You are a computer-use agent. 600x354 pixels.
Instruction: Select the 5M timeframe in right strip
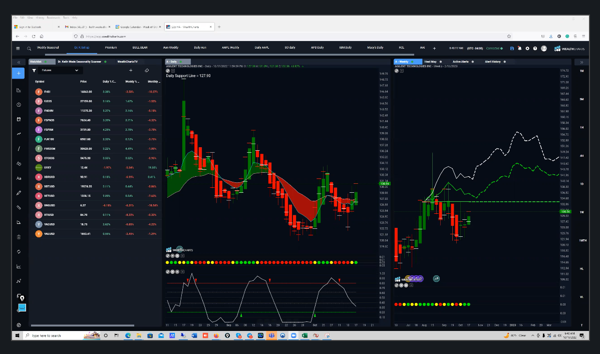[581, 99]
